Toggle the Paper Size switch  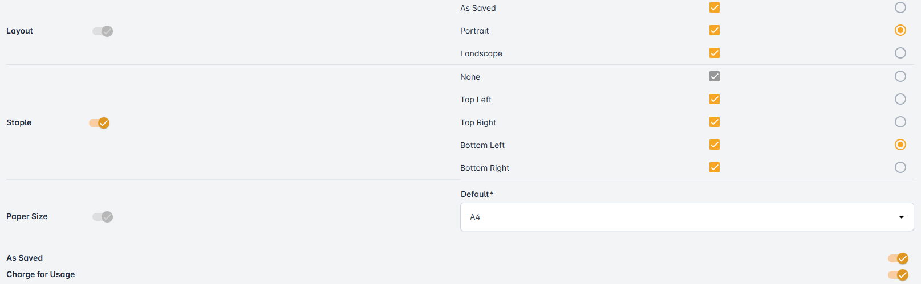click(x=103, y=217)
